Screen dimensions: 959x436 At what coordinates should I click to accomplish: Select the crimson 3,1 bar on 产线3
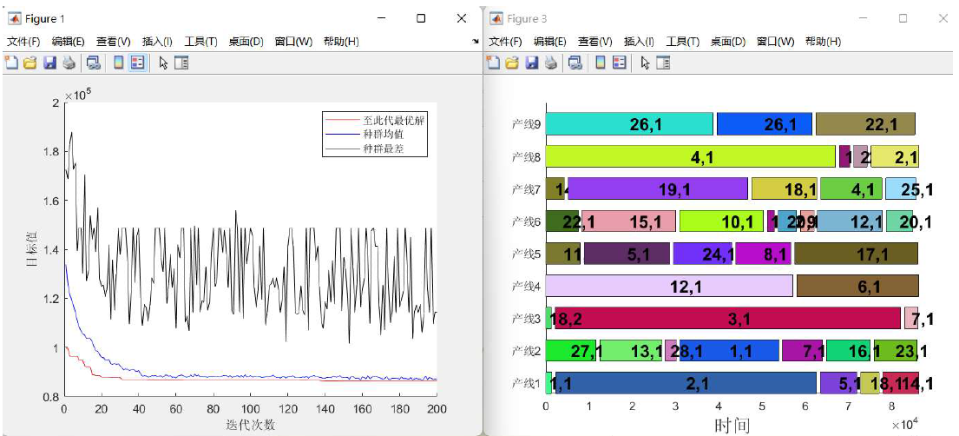click(728, 319)
